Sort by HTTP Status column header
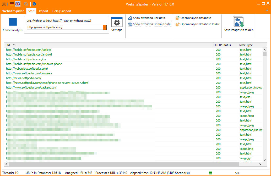271x176 pixels. tap(226, 45)
